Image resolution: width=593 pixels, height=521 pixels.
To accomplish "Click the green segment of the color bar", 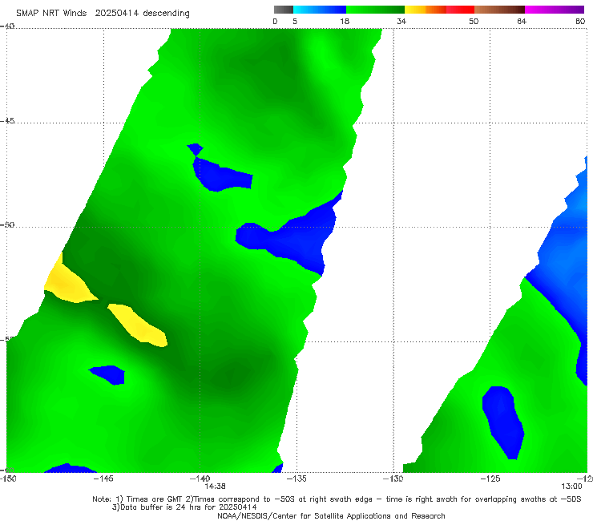I will tap(375, 10).
